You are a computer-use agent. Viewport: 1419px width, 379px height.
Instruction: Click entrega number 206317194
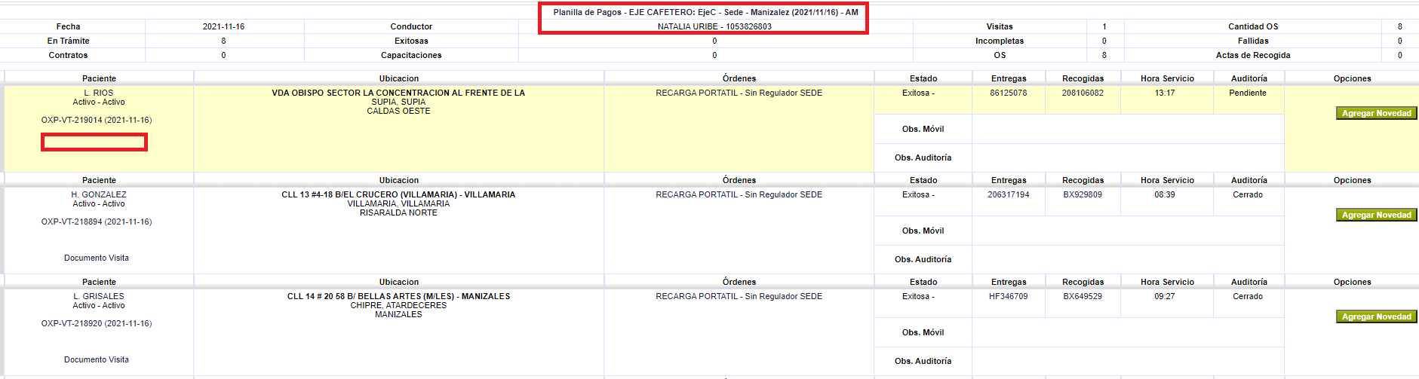(1009, 194)
